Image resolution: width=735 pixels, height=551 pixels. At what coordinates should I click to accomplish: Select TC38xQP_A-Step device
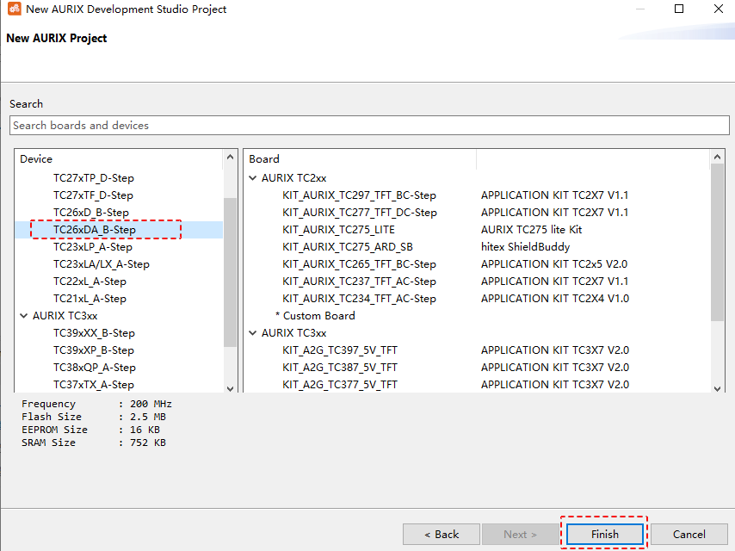coord(95,368)
